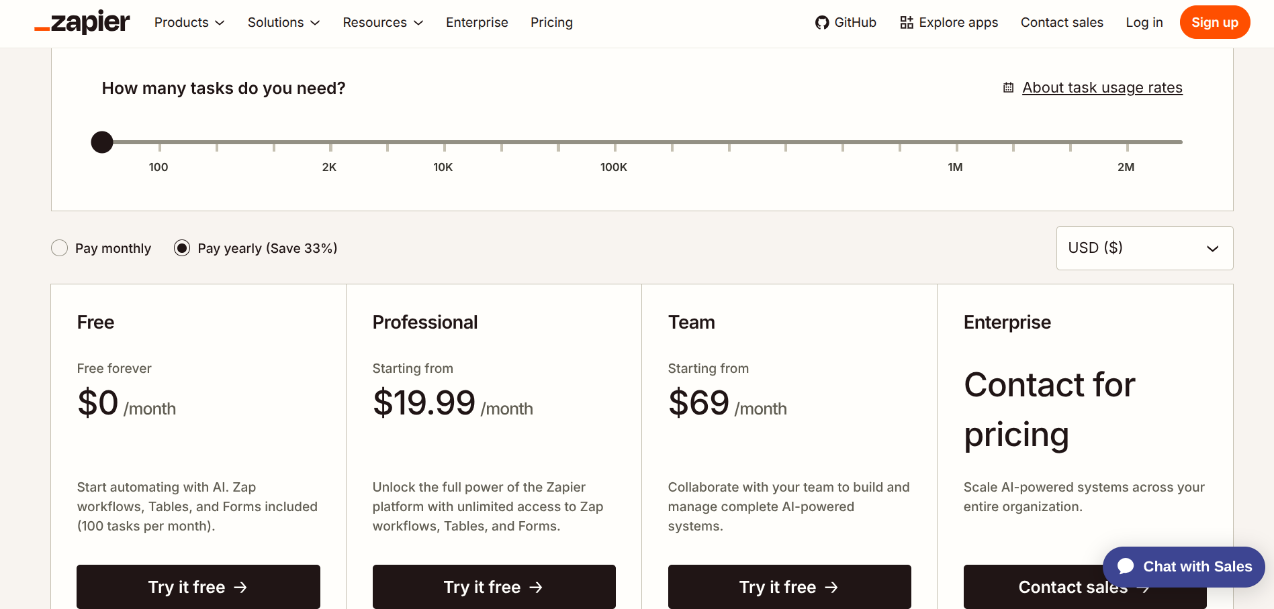This screenshot has width=1274, height=609.
Task: Click the Explore apps grid icon
Action: click(x=907, y=23)
